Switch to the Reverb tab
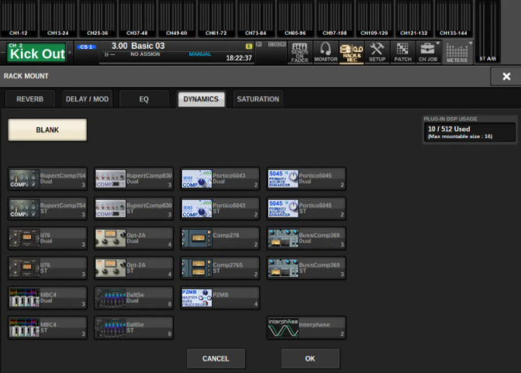Viewport: 521px width, 373px height. click(x=30, y=99)
